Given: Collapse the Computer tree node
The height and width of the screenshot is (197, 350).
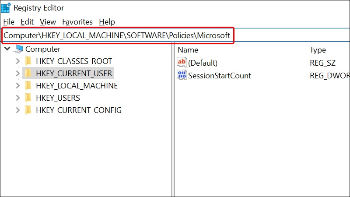Looking at the screenshot, I should coord(7,49).
